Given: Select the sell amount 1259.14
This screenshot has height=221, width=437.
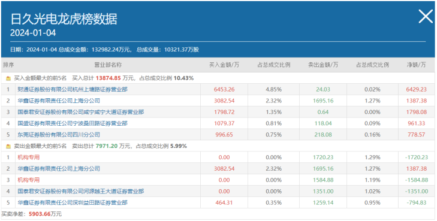Looking at the screenshot, I should [x=323, y=202].
